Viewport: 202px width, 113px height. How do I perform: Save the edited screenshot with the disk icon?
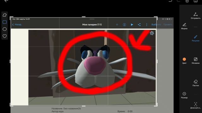[196, 1]
